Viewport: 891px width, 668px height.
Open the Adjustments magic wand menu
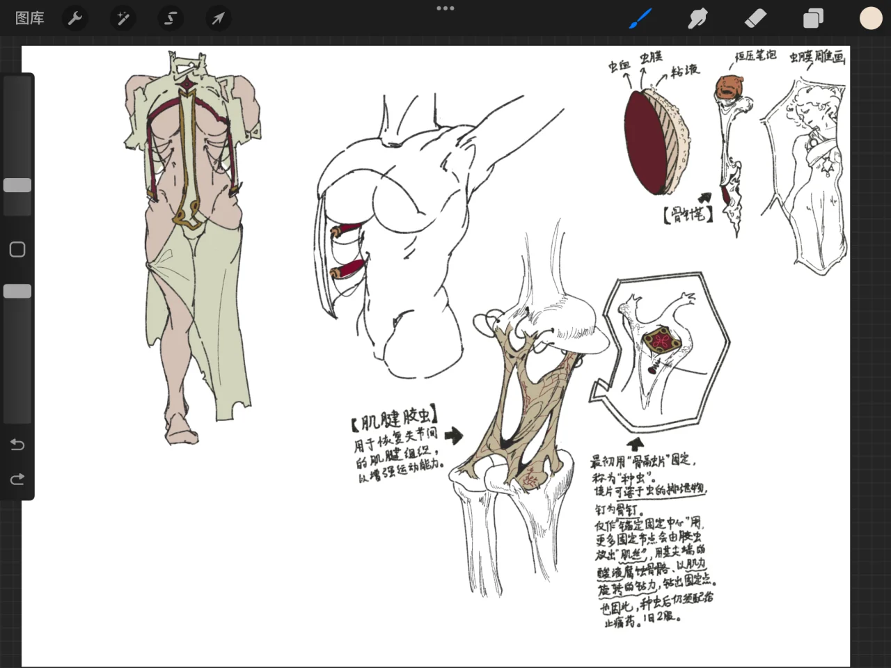123,18
